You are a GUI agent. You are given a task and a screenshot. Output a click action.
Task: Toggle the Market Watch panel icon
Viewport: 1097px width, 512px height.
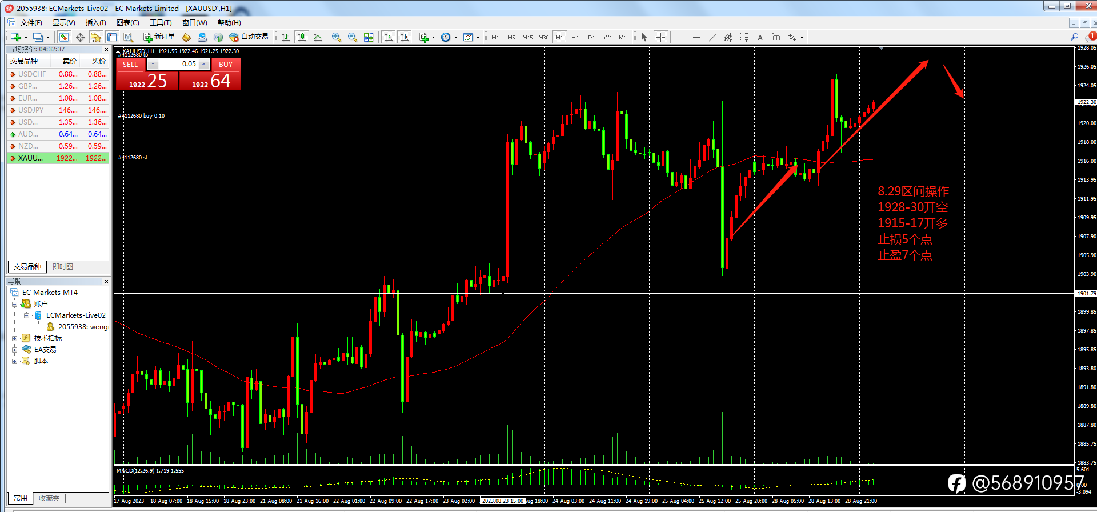64,37
